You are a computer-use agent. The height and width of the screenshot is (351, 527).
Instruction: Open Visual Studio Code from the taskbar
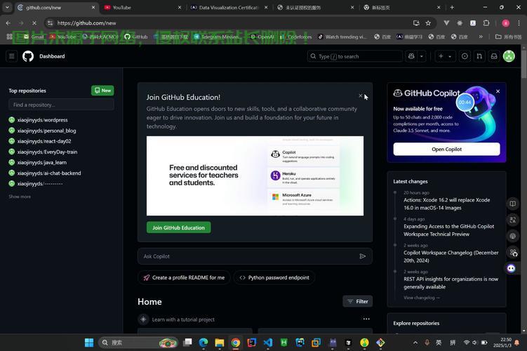(268, 343)
